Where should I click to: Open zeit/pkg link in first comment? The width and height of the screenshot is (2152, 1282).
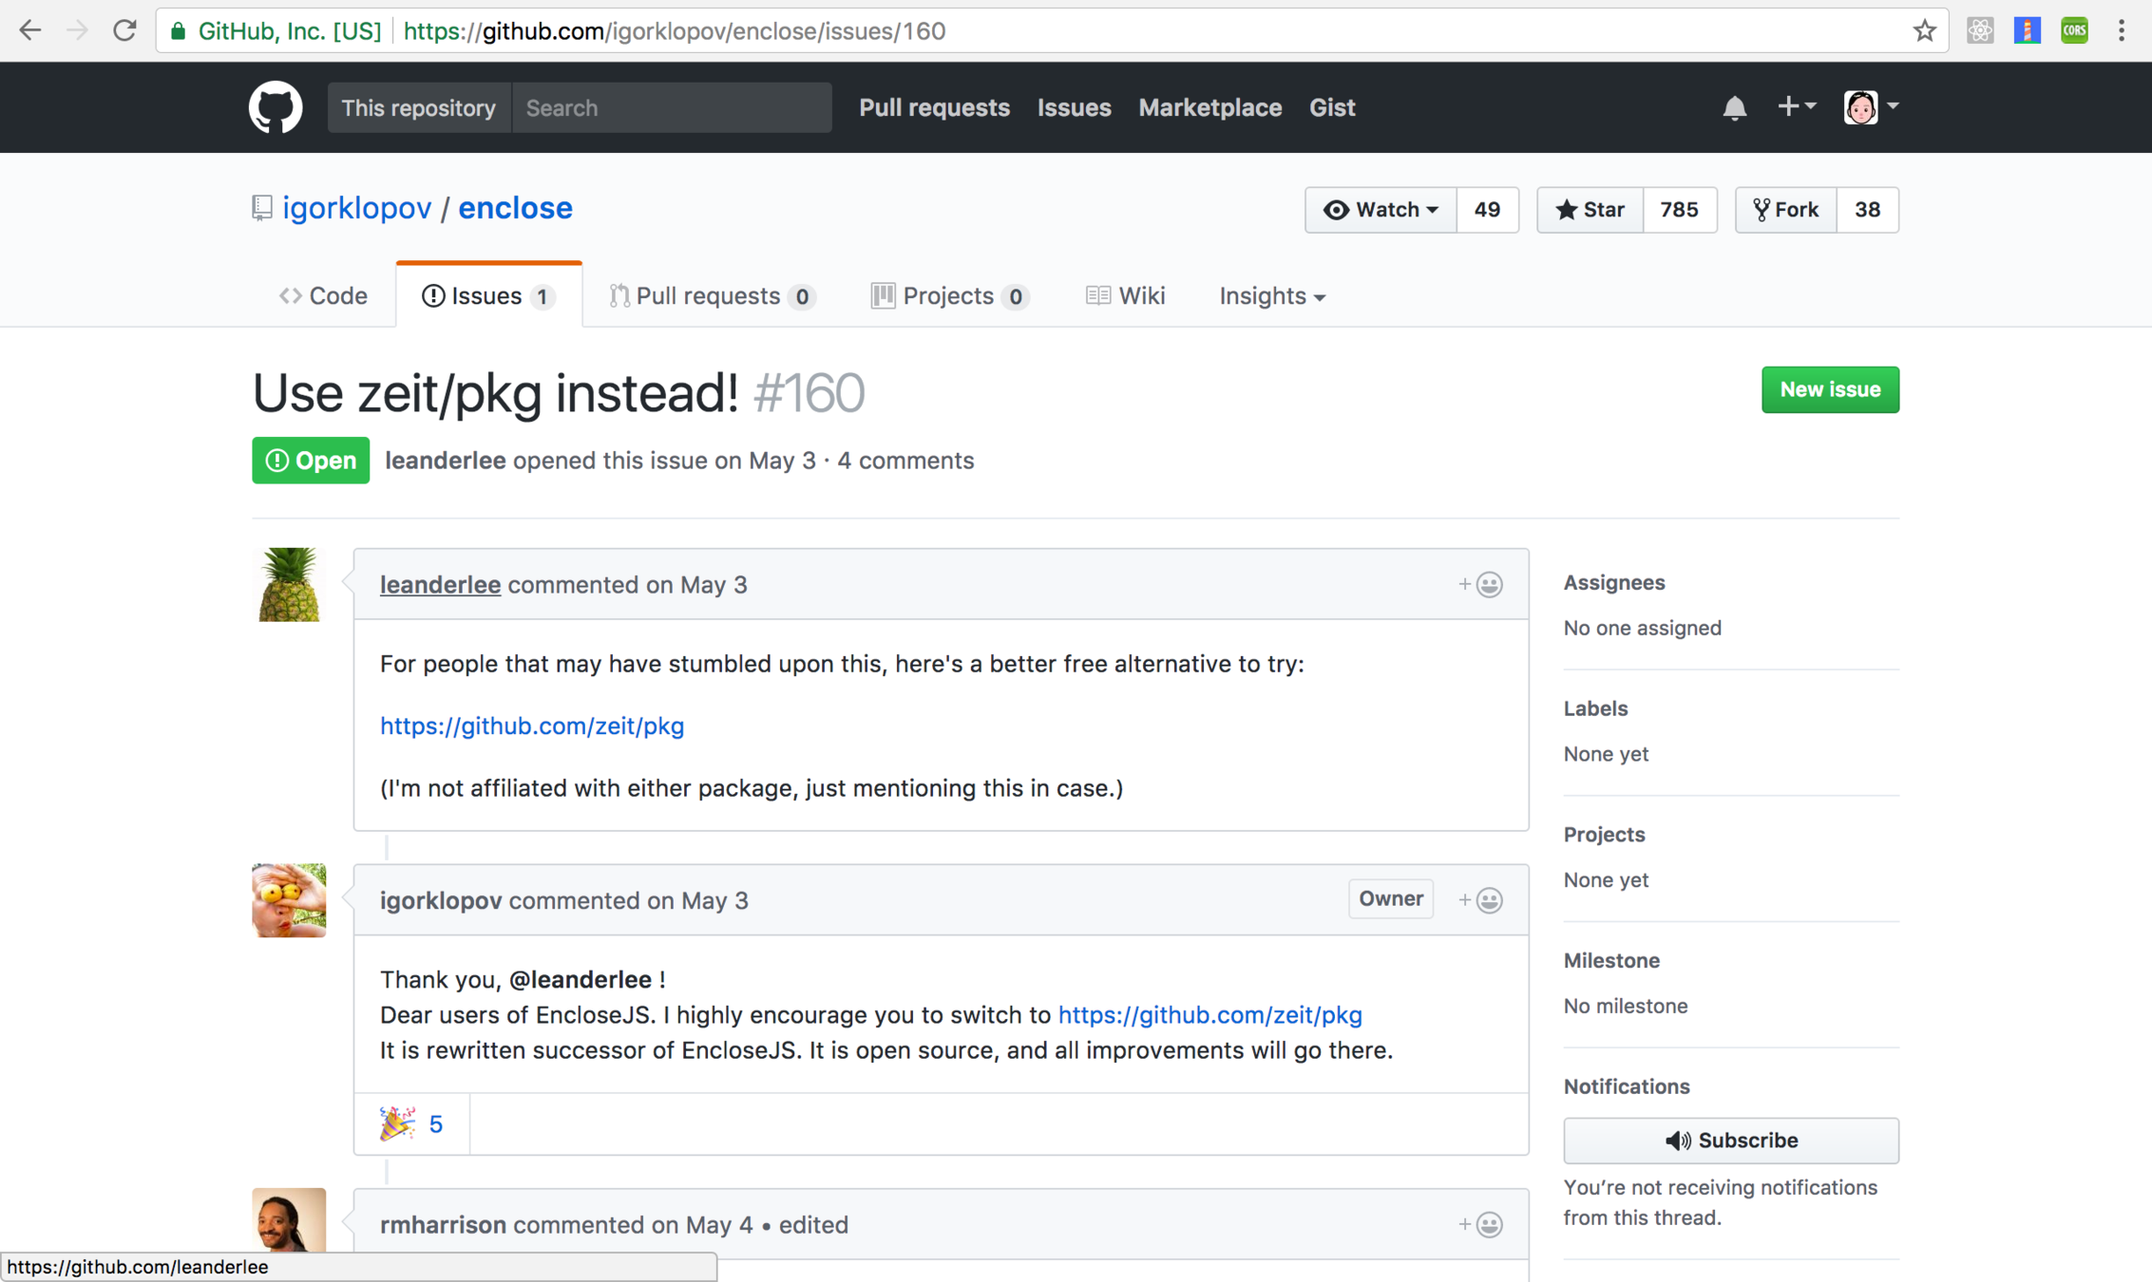[531, 726]
